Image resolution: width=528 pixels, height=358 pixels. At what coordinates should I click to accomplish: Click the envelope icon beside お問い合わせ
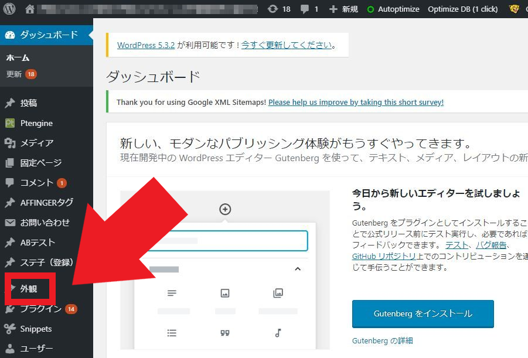pos(10,222)
